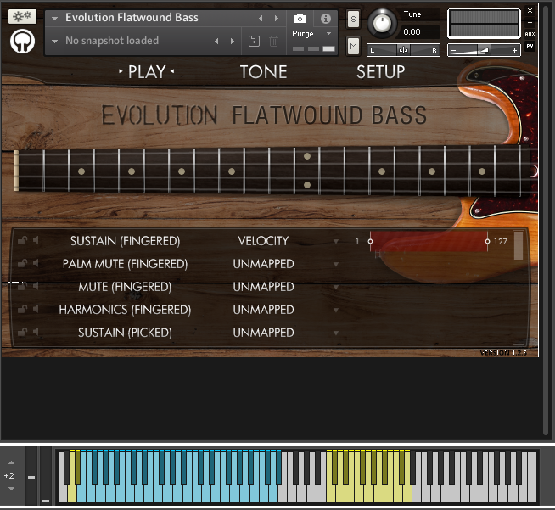
Task: Toggle the Mute button M
Action: 353,46
